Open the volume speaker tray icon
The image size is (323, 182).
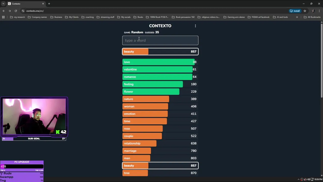(x=309, y=179)
